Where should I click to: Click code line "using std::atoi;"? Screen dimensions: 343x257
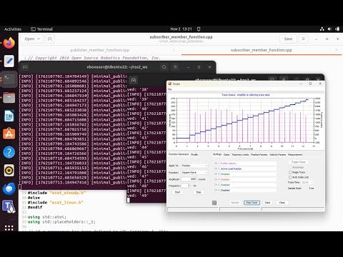click(47, 217)
